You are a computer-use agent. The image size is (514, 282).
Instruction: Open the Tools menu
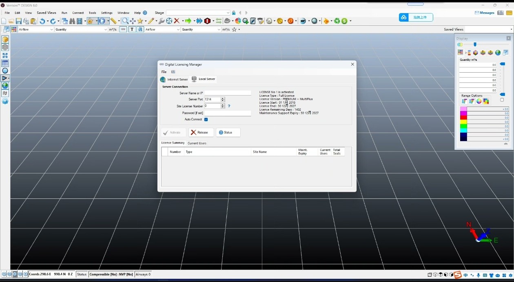[93, 13]
